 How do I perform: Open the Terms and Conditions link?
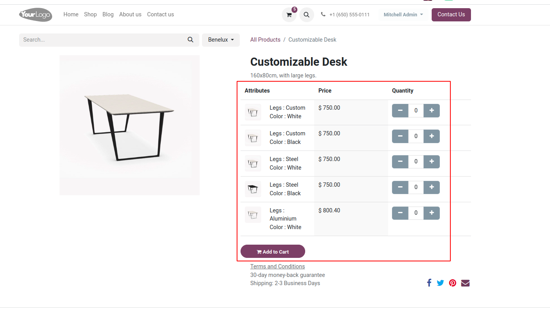(278, 266)
